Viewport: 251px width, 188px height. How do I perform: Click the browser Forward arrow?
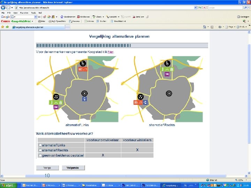[8, 8]
